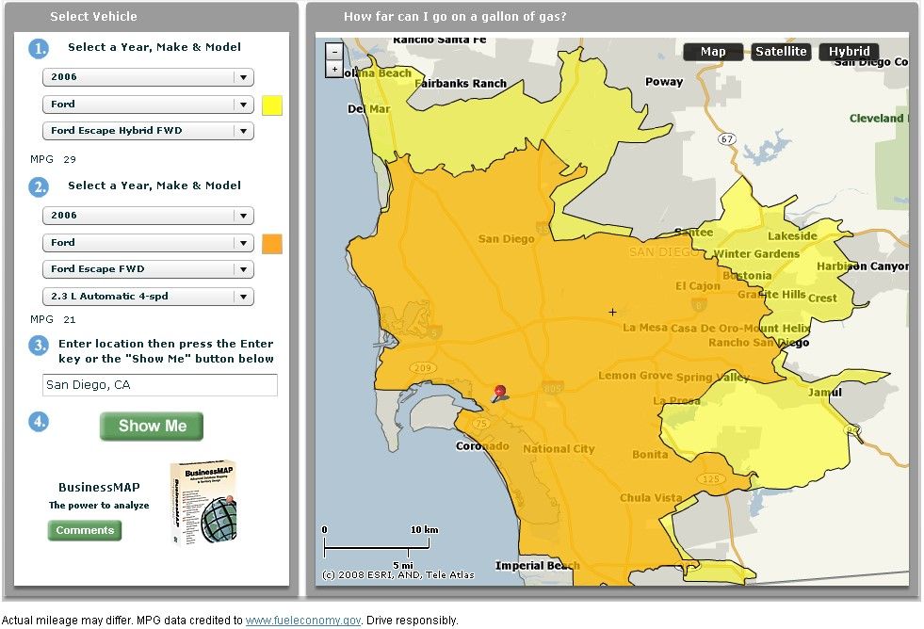Click the red location pin on the map
The image size is (924, 629).
point(500,394)
